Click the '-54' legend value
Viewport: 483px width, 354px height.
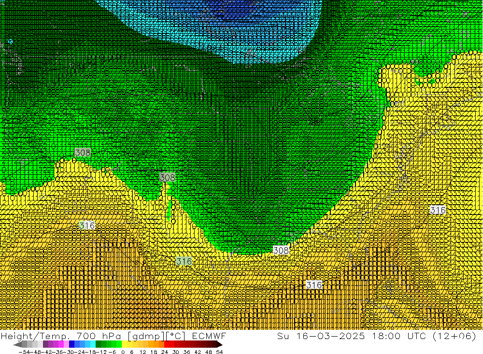click(24, 352)
